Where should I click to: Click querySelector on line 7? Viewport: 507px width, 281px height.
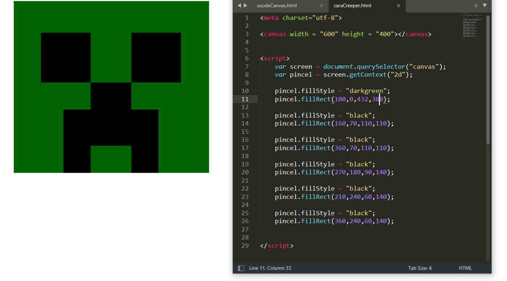381,67
